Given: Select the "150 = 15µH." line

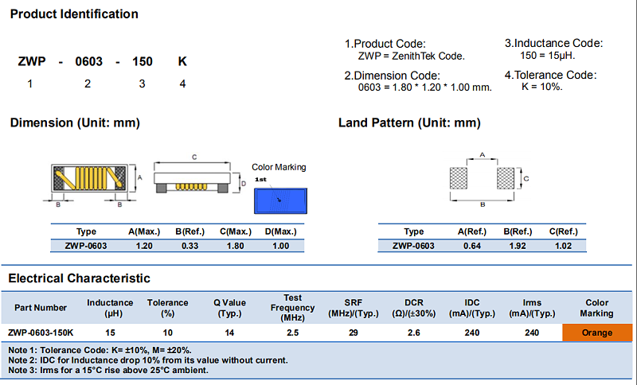Looking at the screenshot, I should pos(548,56).
